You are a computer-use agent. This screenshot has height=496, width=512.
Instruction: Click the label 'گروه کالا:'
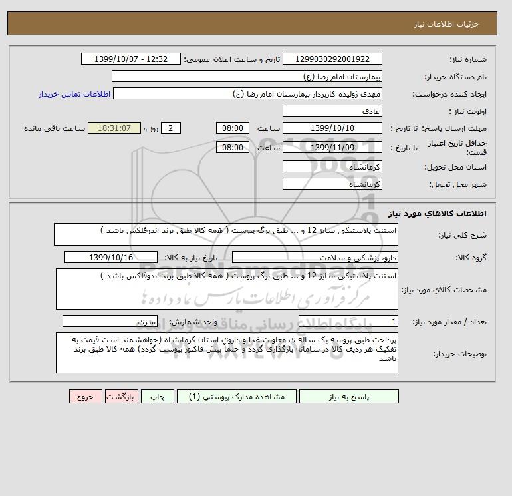pyautogui.click(x=471, y=258)
